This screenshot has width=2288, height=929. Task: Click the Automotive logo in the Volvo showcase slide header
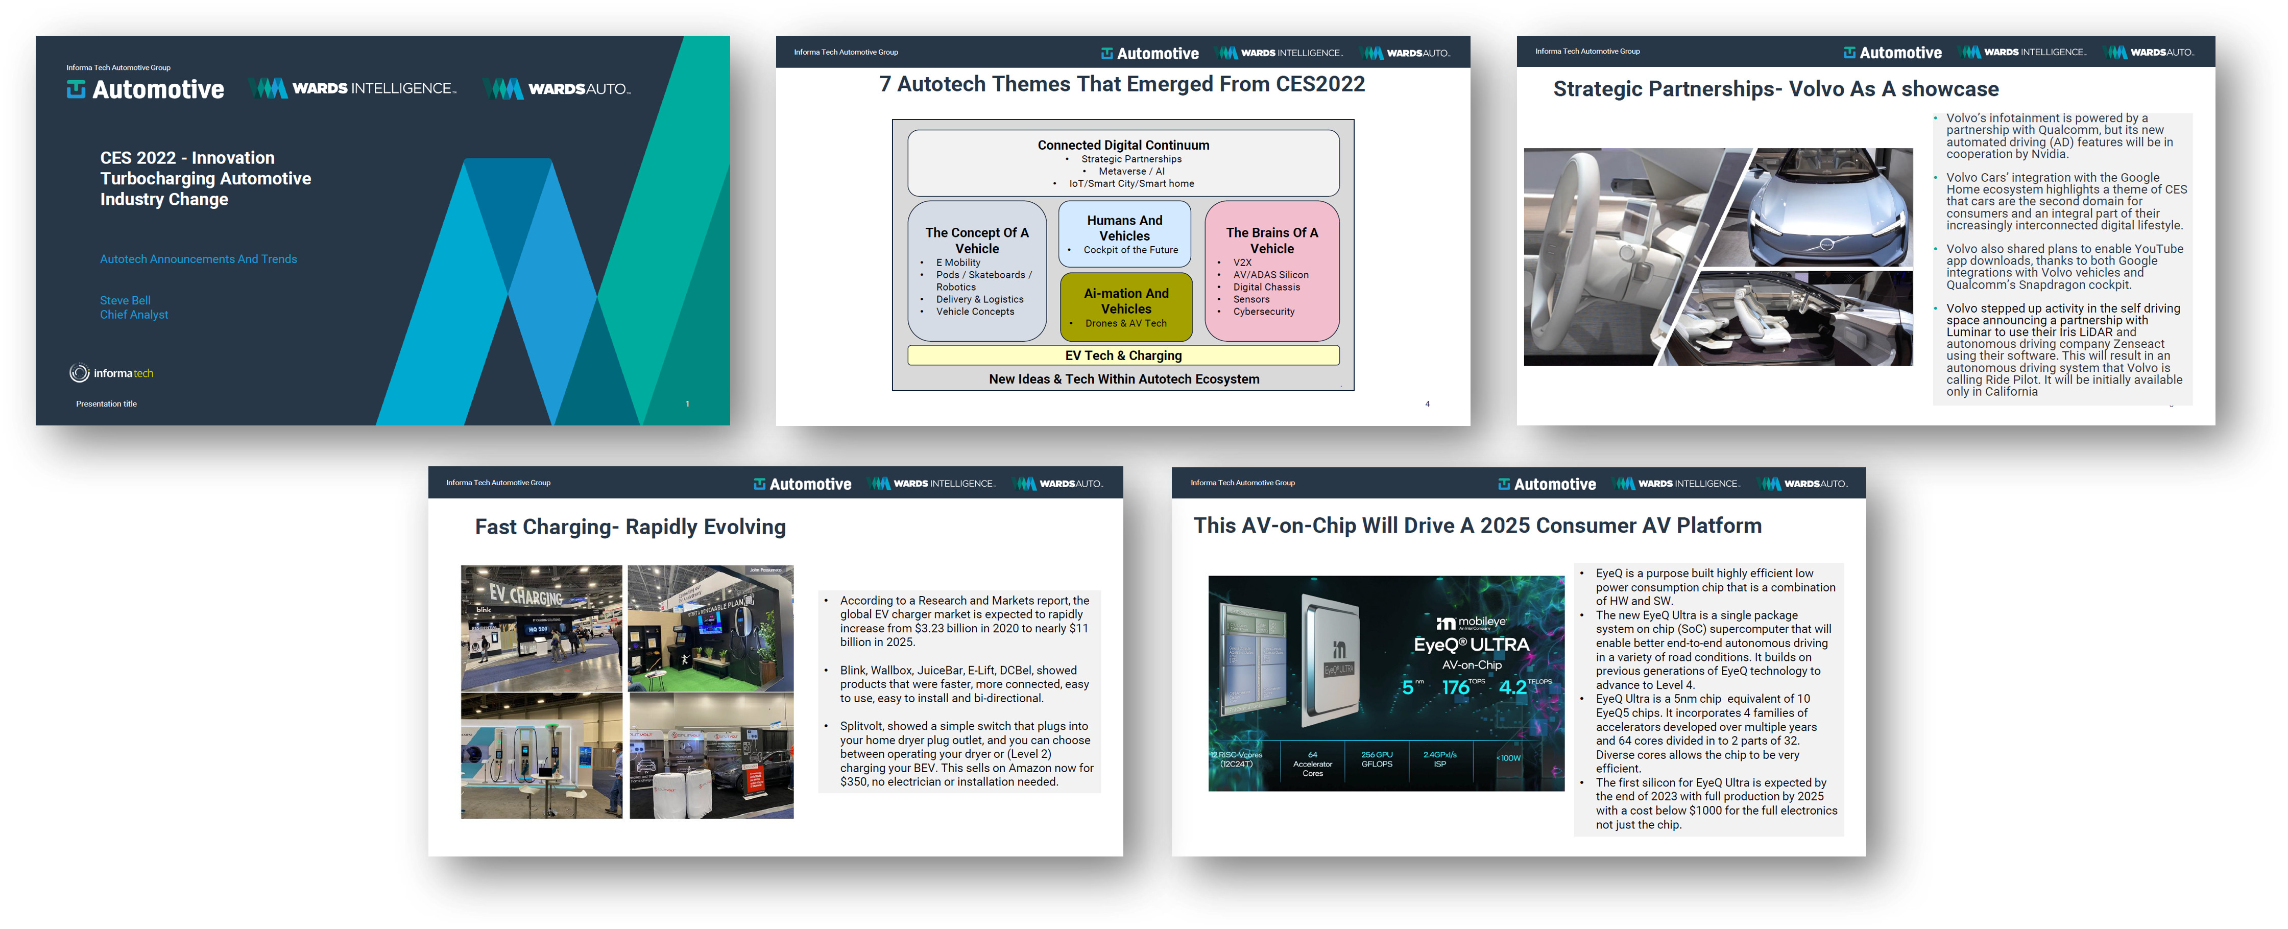(1892, 53)
